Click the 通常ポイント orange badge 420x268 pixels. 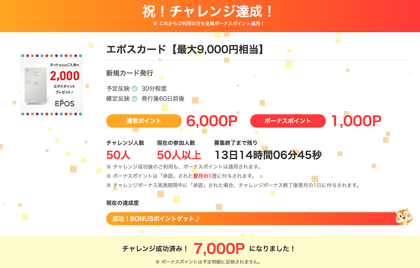[x=144, y=121]
